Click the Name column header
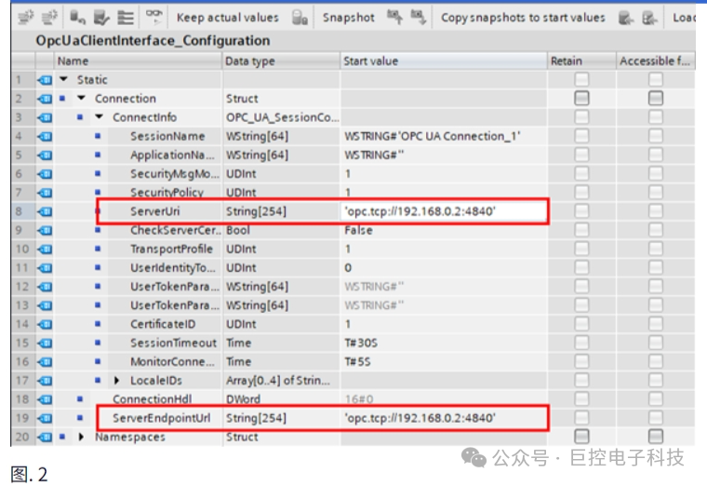 coord(138,61)
